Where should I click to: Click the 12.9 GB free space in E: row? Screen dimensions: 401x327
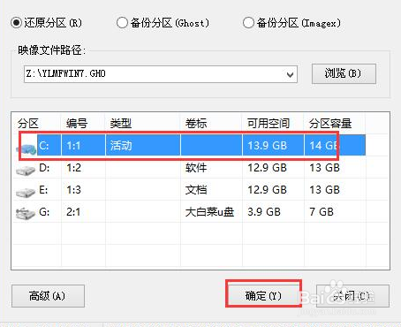267,190
